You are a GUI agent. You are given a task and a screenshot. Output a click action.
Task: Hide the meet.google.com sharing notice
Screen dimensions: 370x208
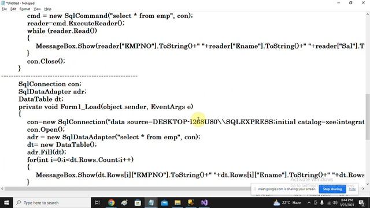[352, 189]
